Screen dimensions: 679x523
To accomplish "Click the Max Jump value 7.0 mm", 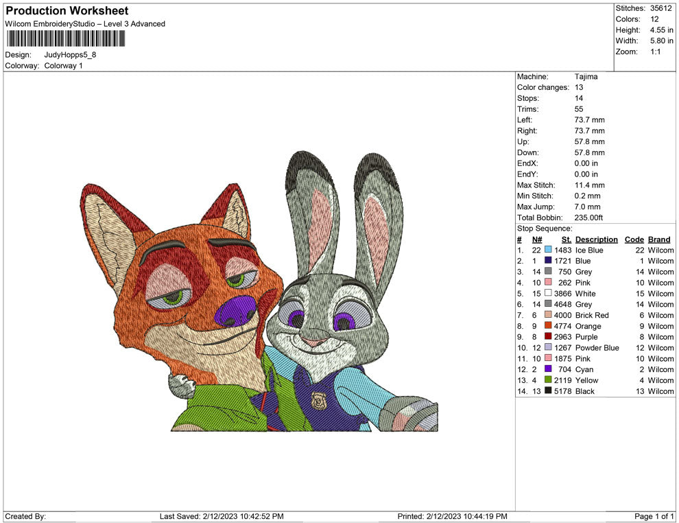I will coord(587,207).
